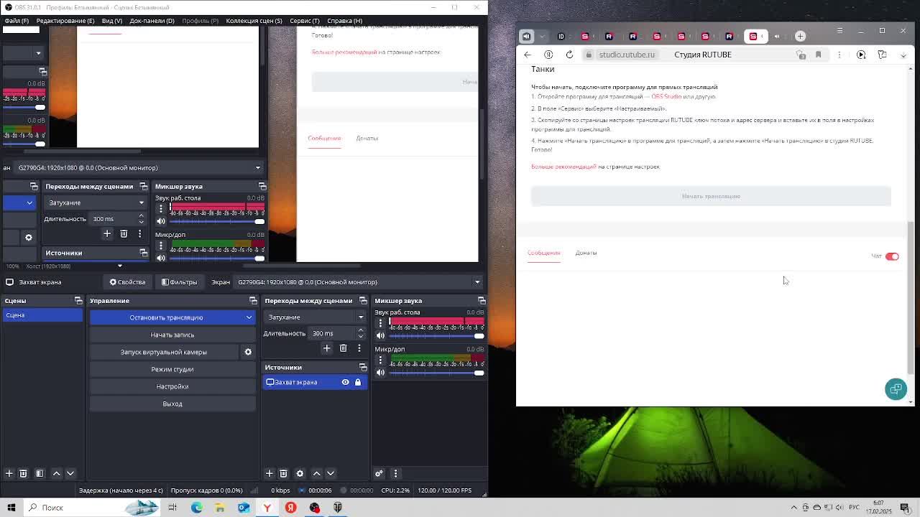920x517 pixels.
Task: Turn off the Чат switch in RUTUBE Studio
Action: 892,256
